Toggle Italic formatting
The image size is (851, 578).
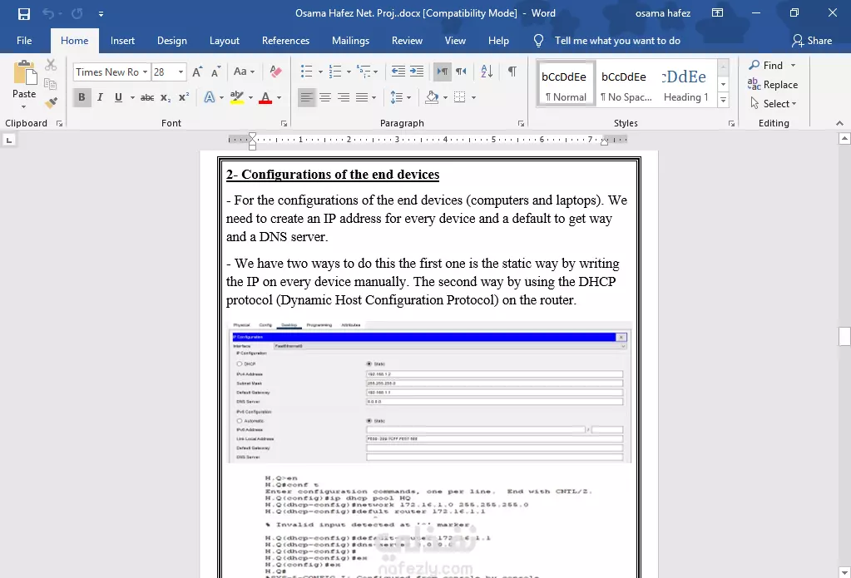pos(100,97)
